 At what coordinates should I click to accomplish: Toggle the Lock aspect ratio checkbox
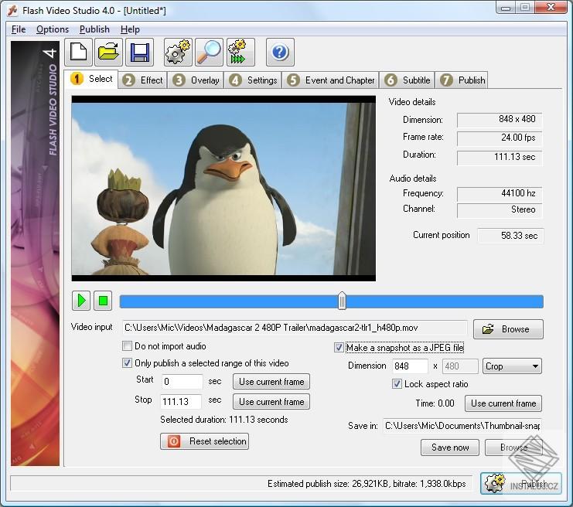click(x=397, y=384)
